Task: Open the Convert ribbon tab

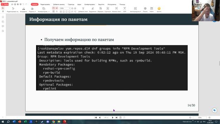Action: pos(89,4)
